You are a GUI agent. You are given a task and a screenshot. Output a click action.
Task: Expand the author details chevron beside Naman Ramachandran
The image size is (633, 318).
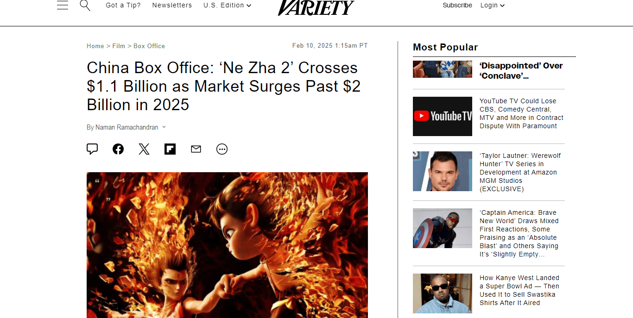tap(164, 127)
